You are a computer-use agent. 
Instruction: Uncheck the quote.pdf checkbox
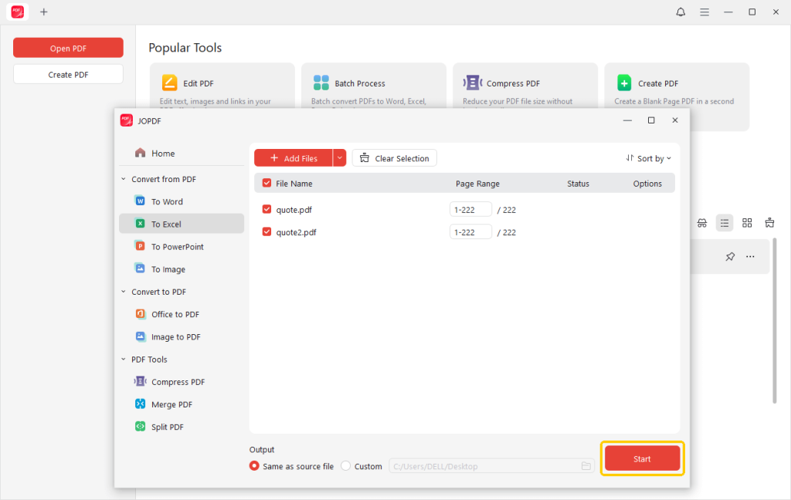pos(267,209)
